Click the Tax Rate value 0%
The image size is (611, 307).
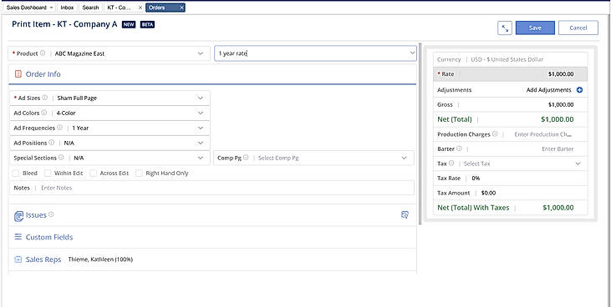click(476, 179)
